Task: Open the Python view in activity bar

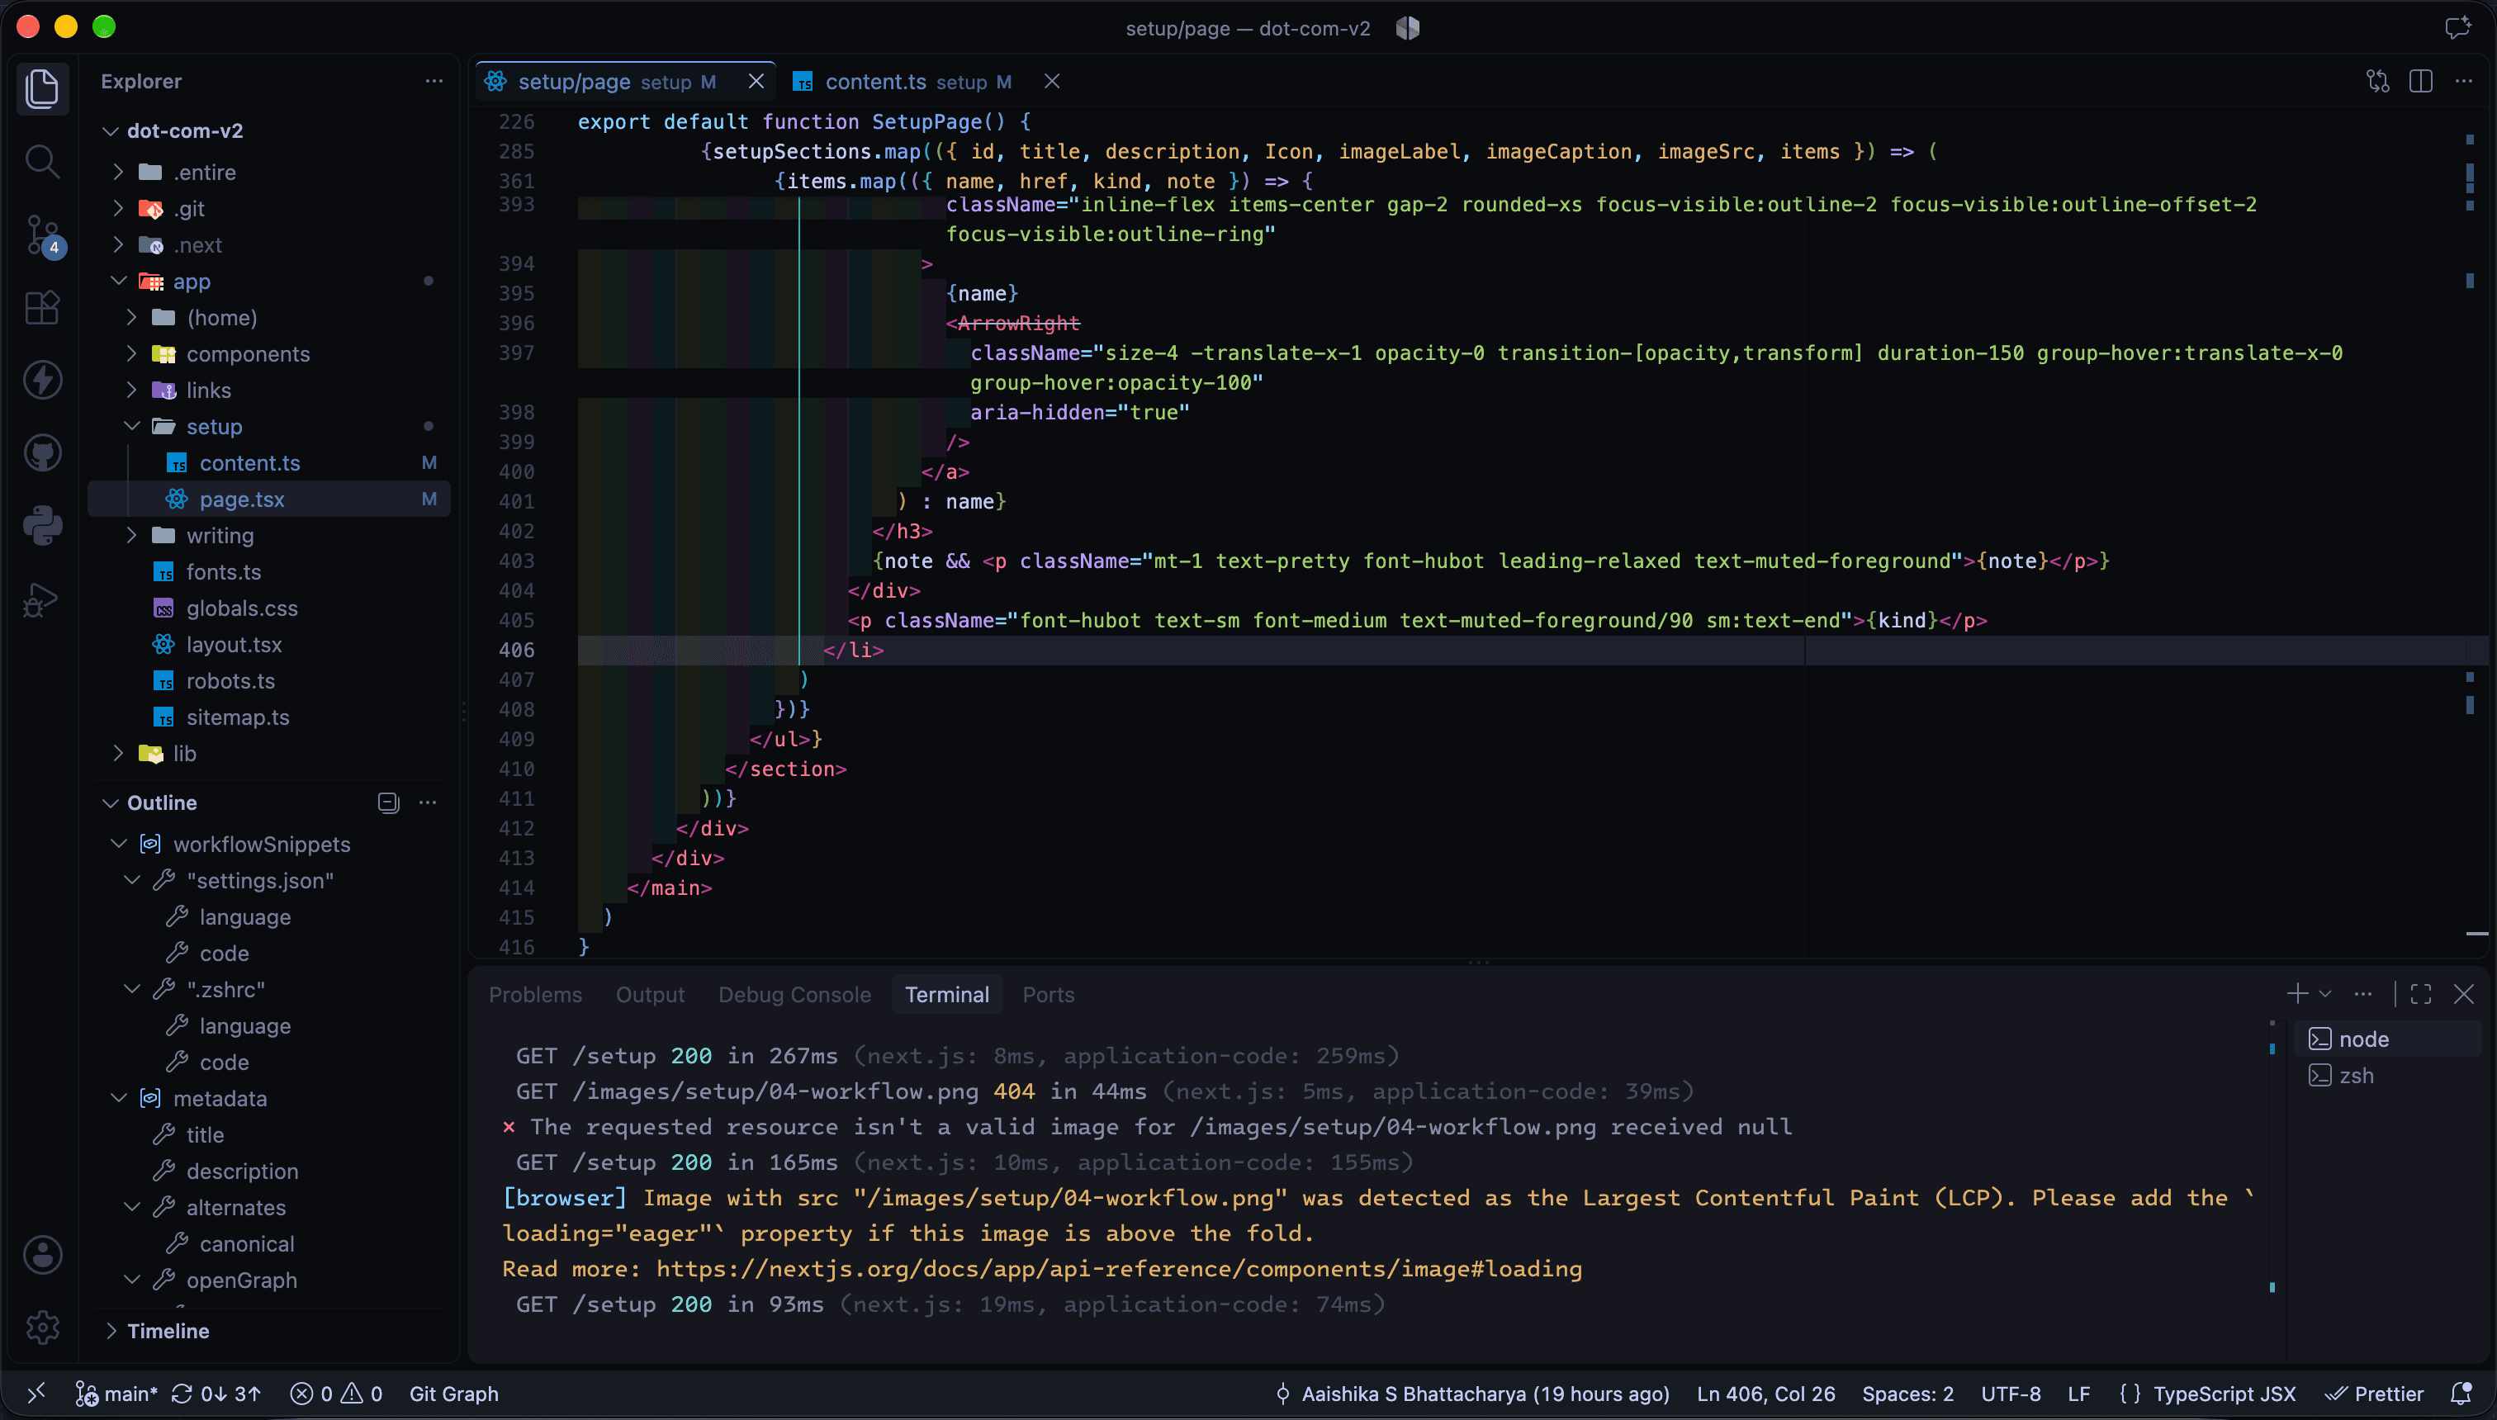Action: [42, 526]
